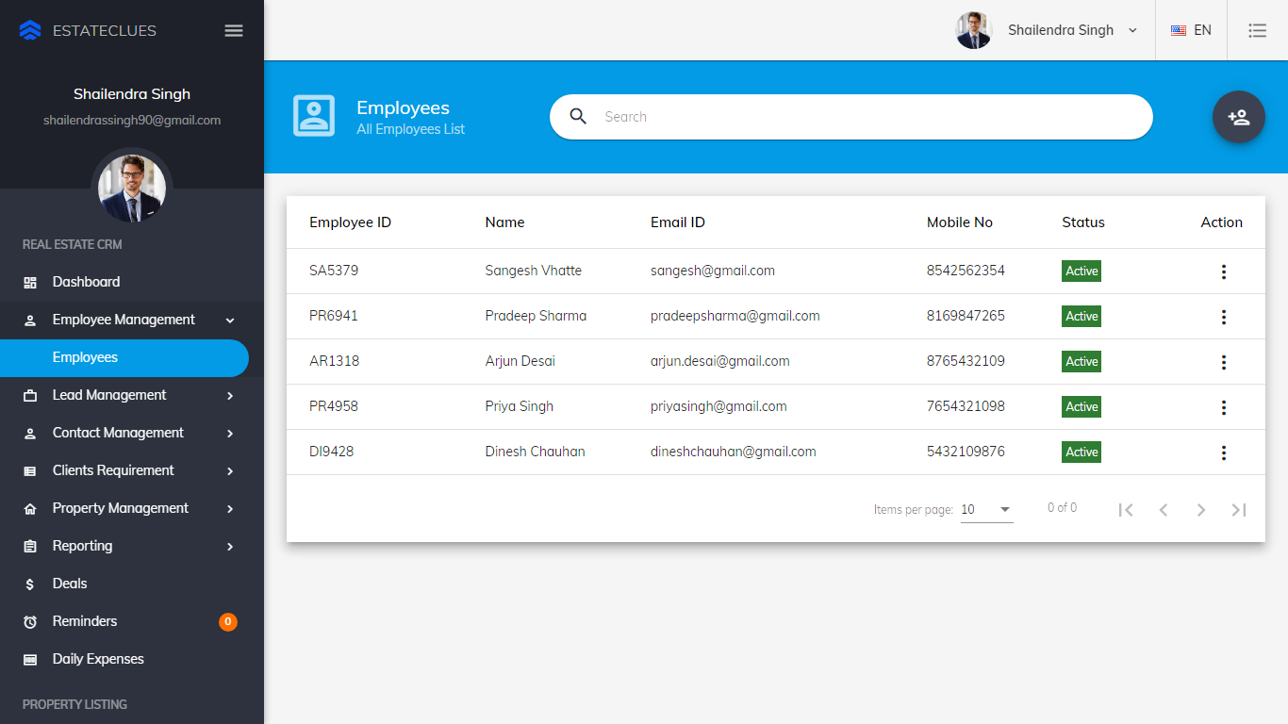Viewport: 1288px width, 724px height.
Task: Open action menu for Dinesh Chauhan
Action: click(x=1223, y=452)
